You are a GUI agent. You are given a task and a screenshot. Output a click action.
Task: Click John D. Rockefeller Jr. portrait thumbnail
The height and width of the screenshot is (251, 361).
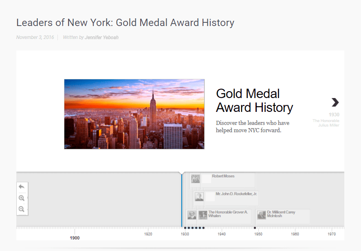(199, 197)
